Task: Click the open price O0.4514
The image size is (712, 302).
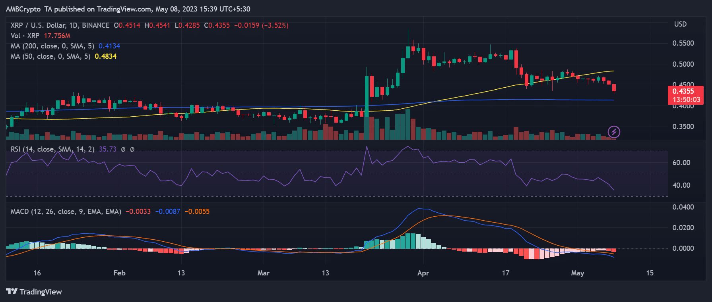Action: [127, 25]
